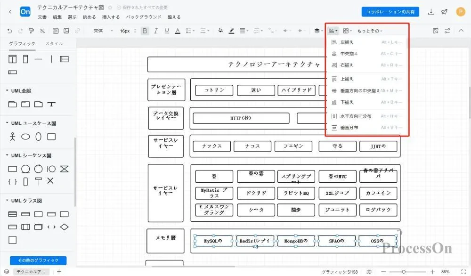Open the shape search tool
This screenshot has height=276, width=471.
click(x=434, y=30)
